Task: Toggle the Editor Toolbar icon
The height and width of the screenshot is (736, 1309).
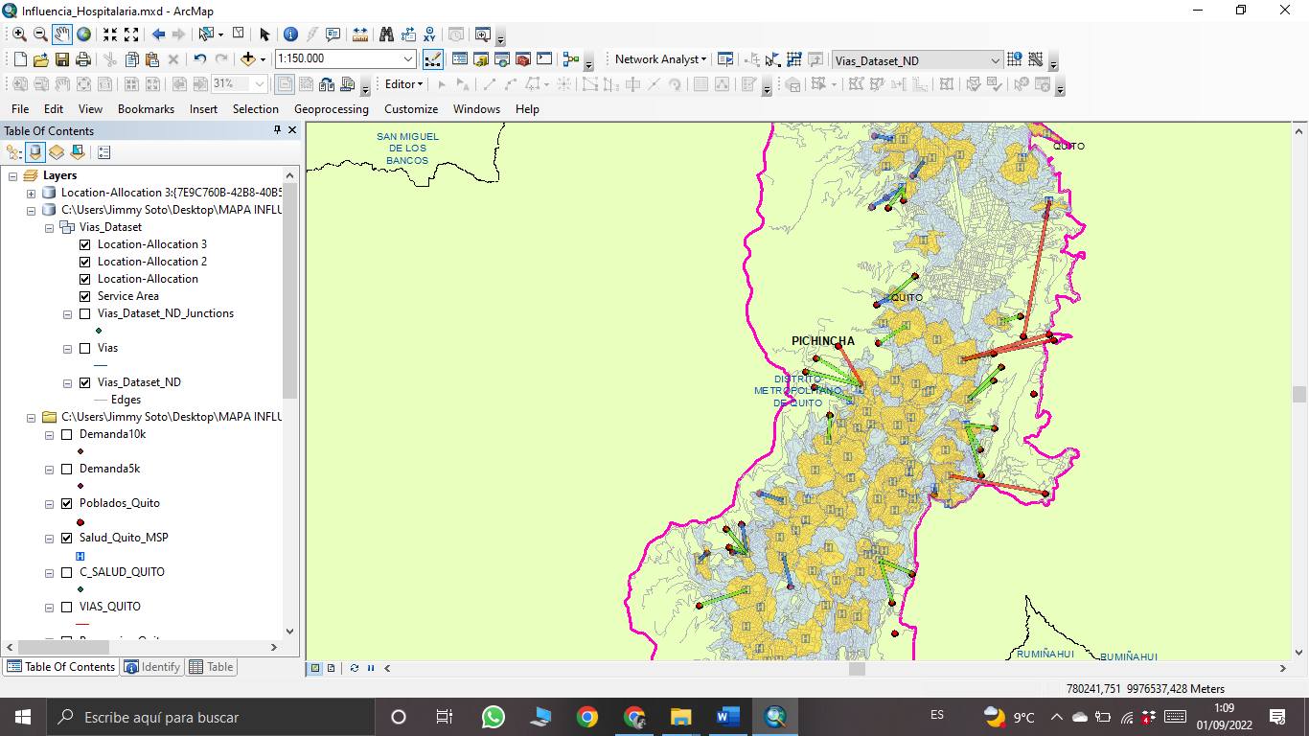Action: 433,59
